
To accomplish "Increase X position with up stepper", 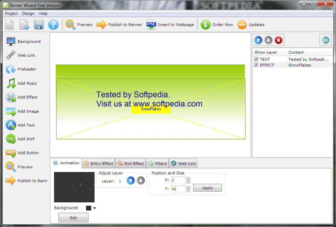I will point(188,179).
